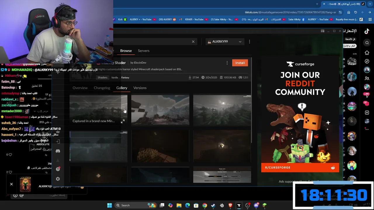Click the TikTok logo

tap(366, 31)
